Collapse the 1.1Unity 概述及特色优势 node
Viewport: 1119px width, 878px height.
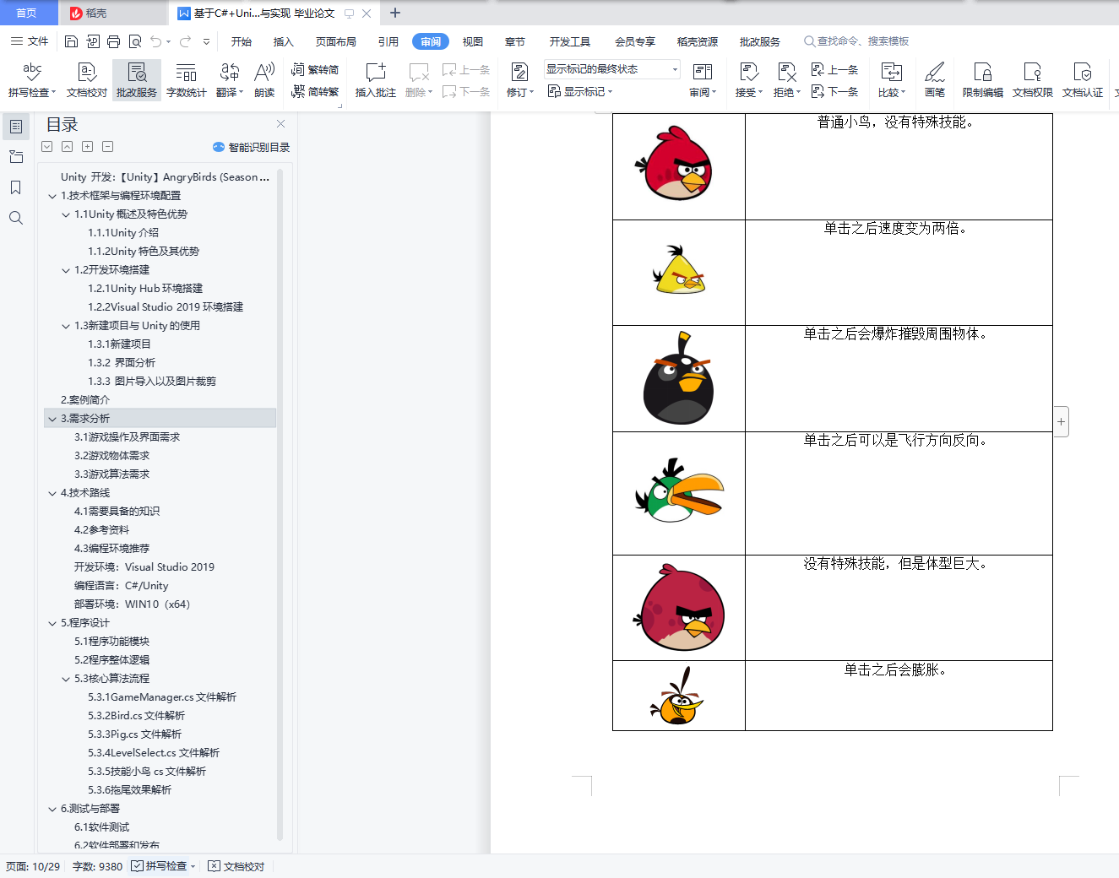[66, 214]
